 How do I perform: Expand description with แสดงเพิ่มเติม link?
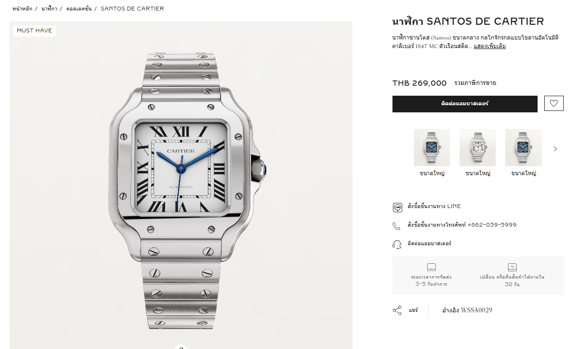pos(490,46)
